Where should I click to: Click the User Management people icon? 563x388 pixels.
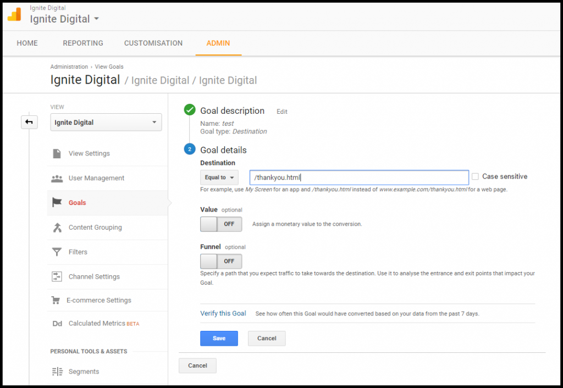[x=57, y=178]
